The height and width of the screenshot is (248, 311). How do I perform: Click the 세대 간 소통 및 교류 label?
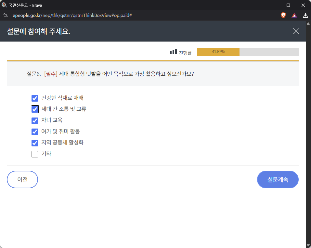click(64, 109)
